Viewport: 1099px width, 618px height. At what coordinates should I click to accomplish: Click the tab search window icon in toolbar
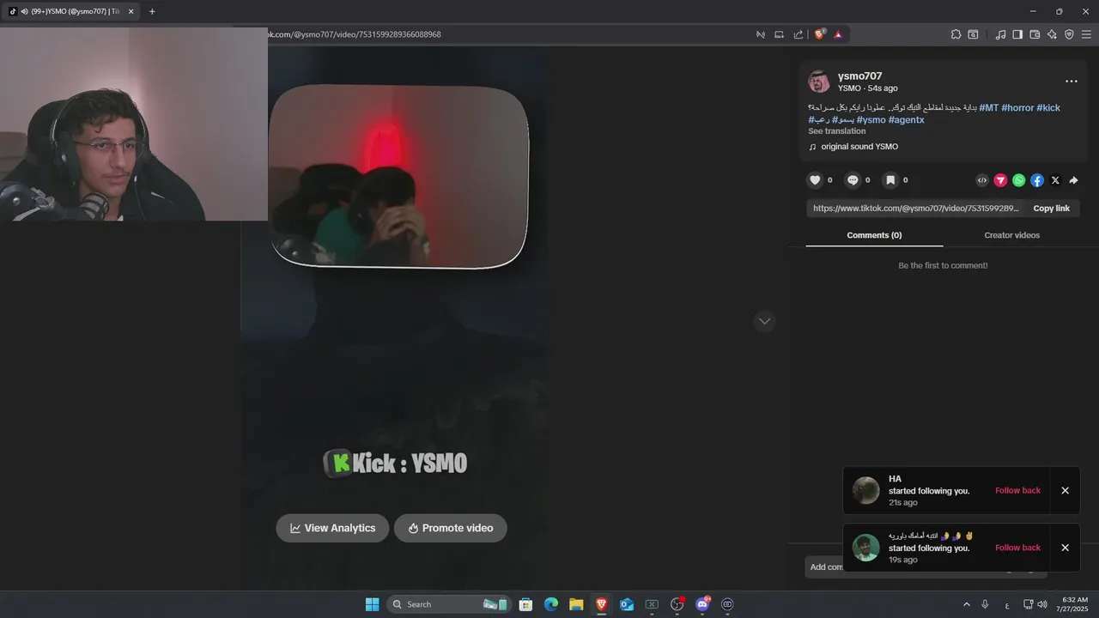point(973,34)
